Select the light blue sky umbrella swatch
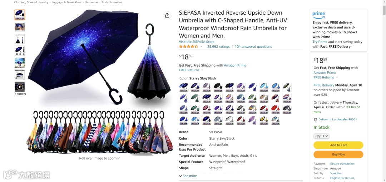Viewport: 386px width, 182px height. tap(264, 87)
